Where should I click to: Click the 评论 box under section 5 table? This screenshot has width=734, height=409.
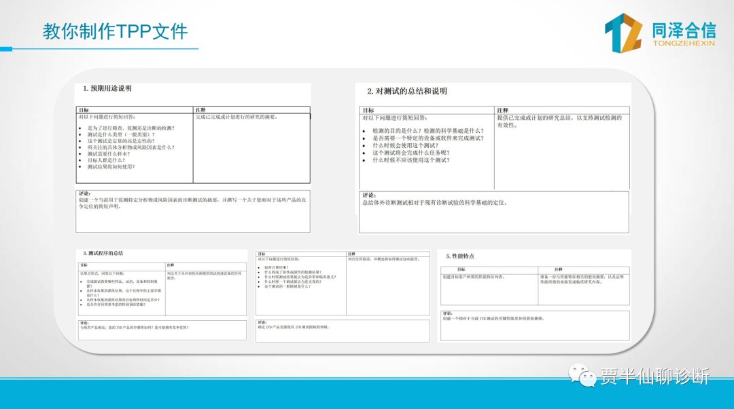pyautogui.click(x=535, y=325)
